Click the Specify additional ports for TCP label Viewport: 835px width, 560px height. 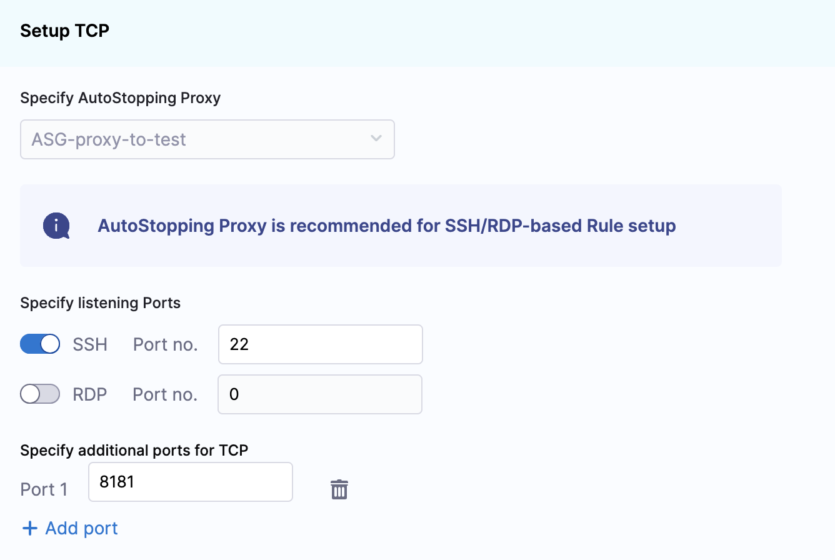pyautogui.click(x=134, y=450)
